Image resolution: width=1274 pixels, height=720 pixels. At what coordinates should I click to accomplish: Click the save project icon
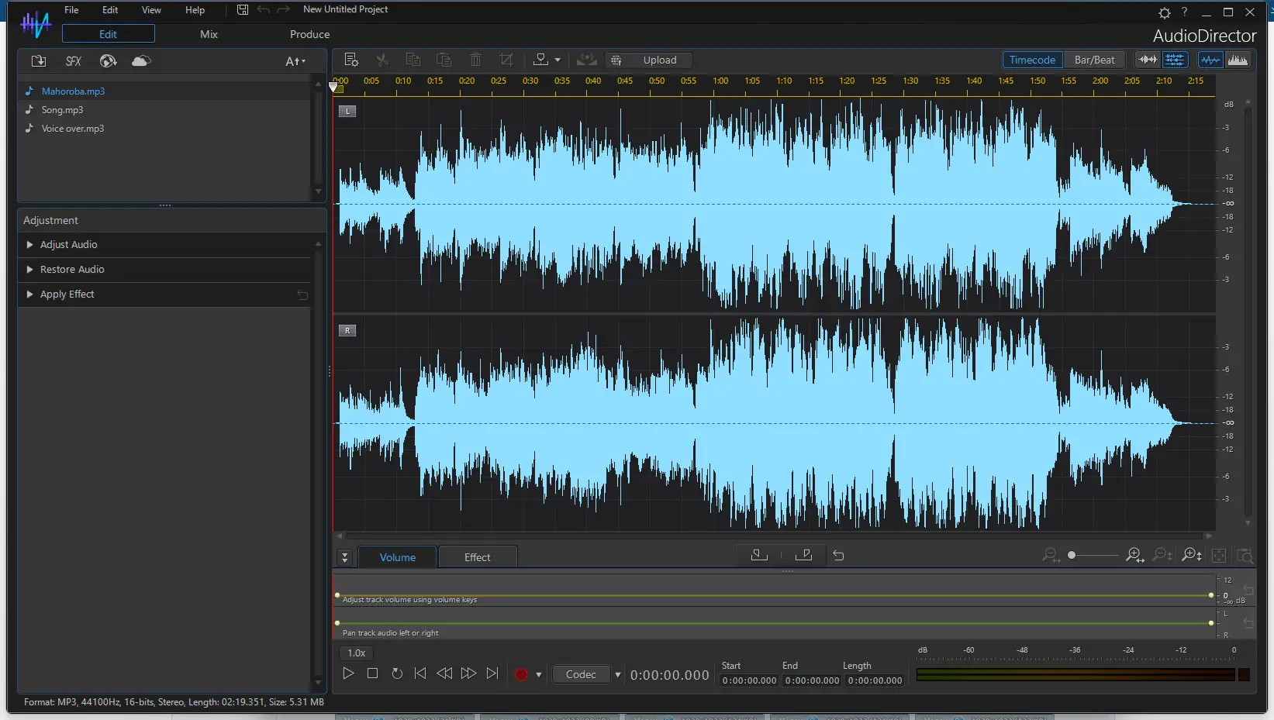(243, 9)
